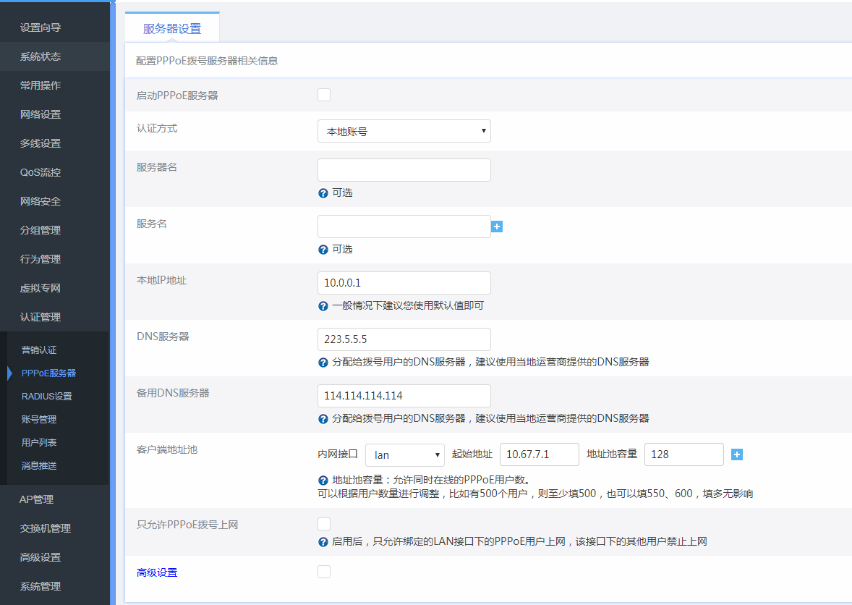This screenshot has width=852, height=605.
Task: Click the DNS服务器 input field
Action: [404, 339]
